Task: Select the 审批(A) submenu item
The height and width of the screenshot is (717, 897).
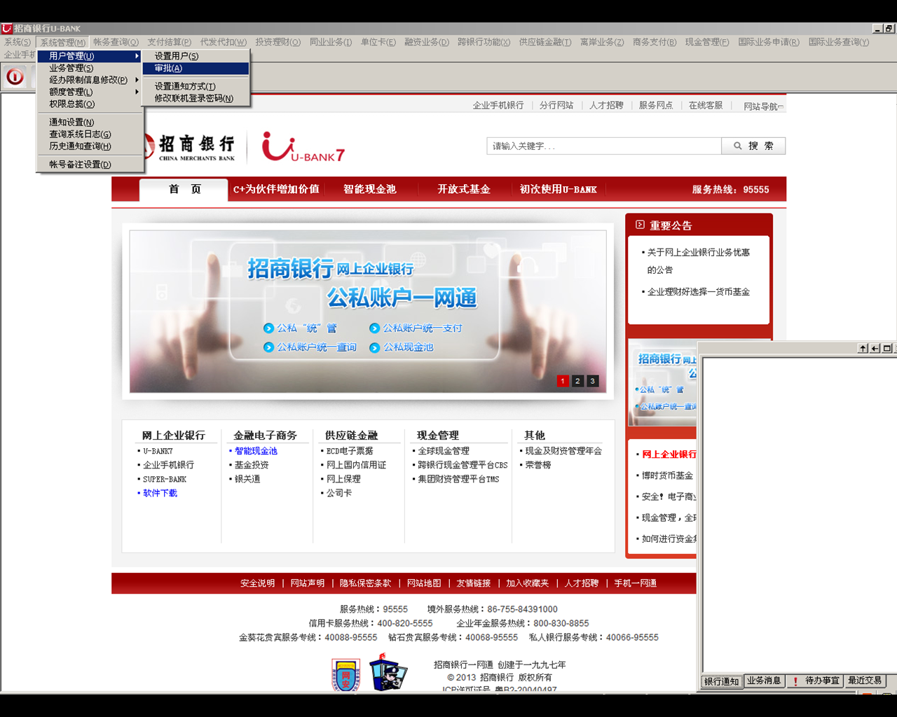Action: coord(196,69)
